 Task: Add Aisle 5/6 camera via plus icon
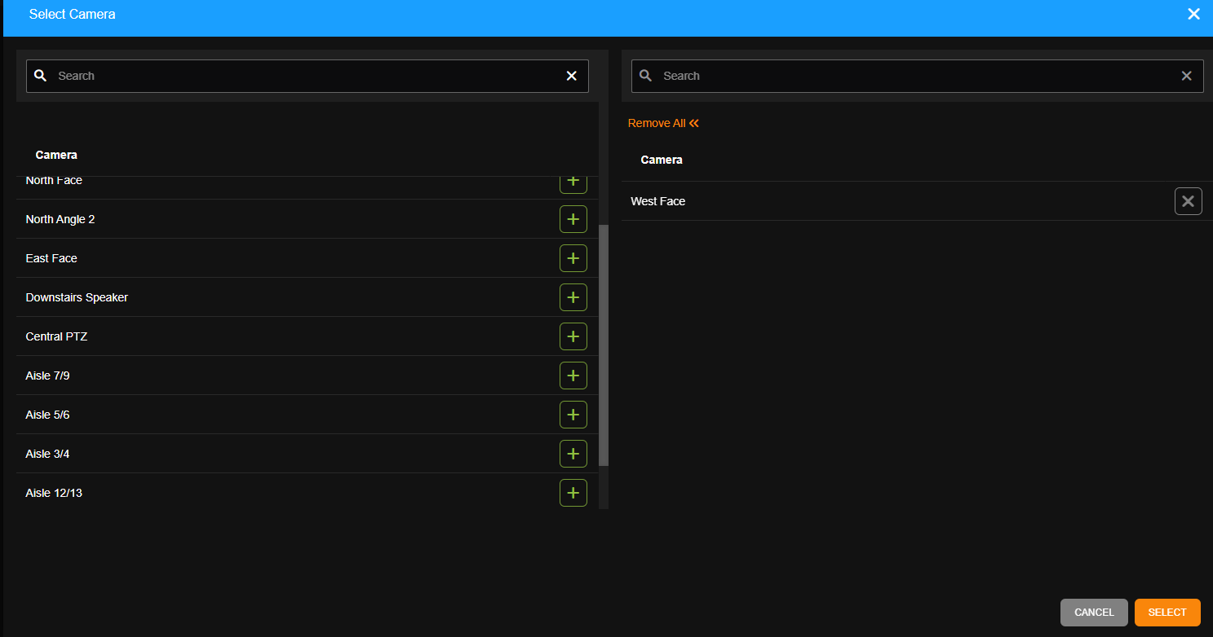coord(573,415)
